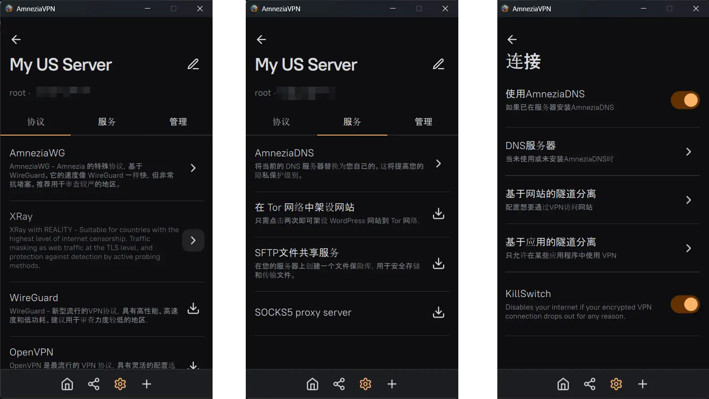The image size is (709, 399).
Task: Open Share icon in left window bottom bar
Action: pos(94,384)
